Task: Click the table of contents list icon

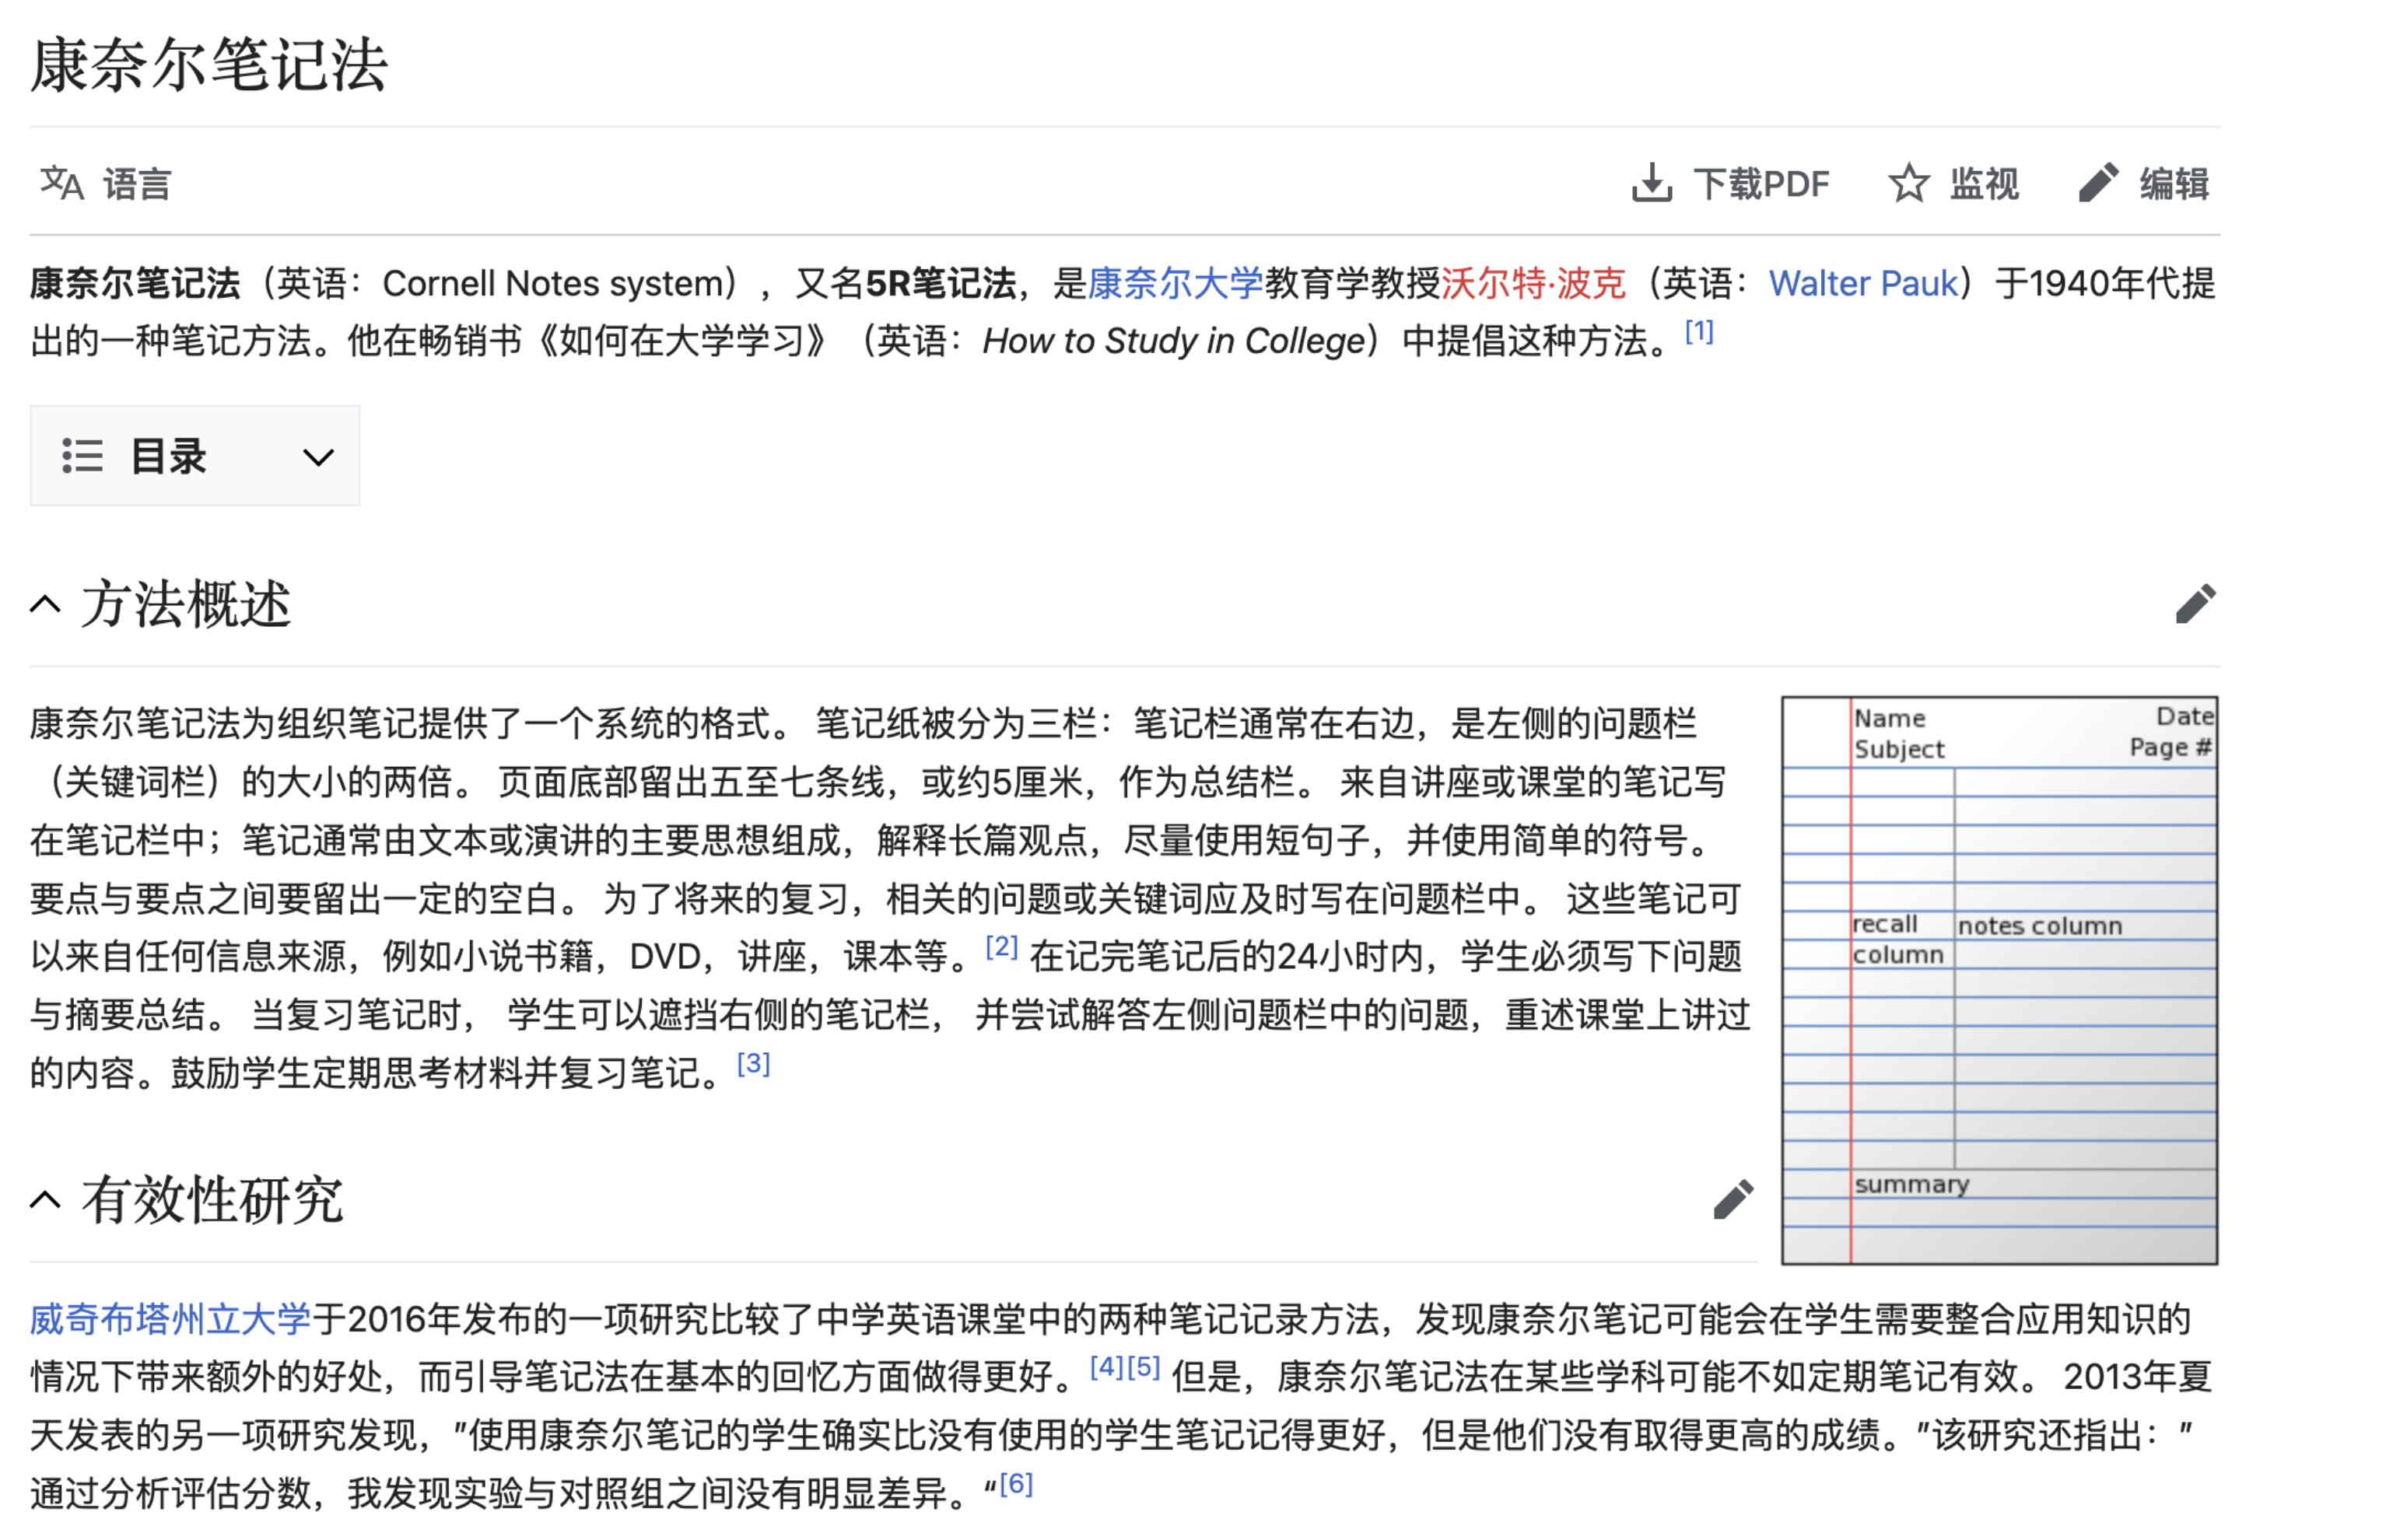Action: coord(82,456)
